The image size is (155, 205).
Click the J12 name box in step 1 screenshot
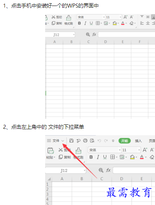pyautogui.click(x=60, y=35)
